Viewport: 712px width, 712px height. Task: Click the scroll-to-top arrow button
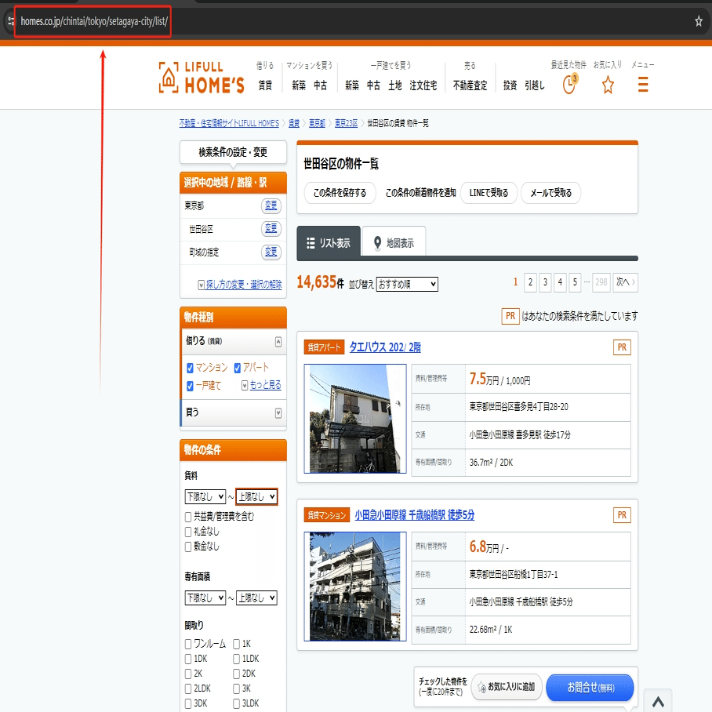pyautogui.click(x=658, y=702)
